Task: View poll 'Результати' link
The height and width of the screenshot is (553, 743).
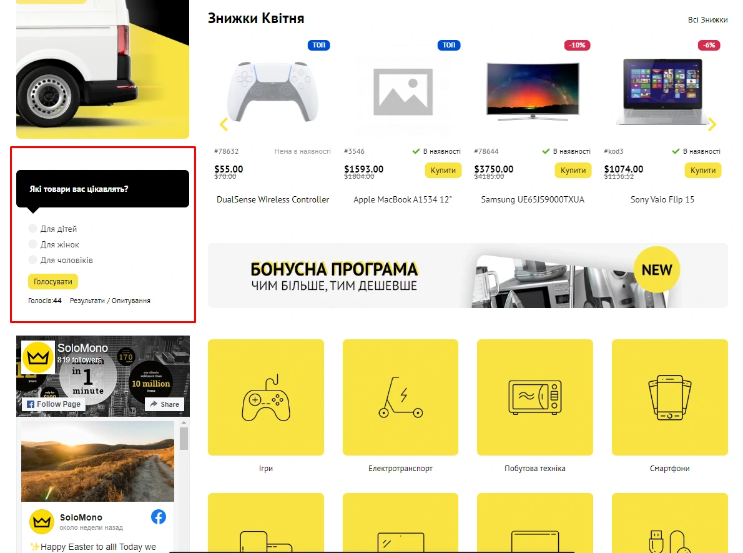Action: point(87,301)
